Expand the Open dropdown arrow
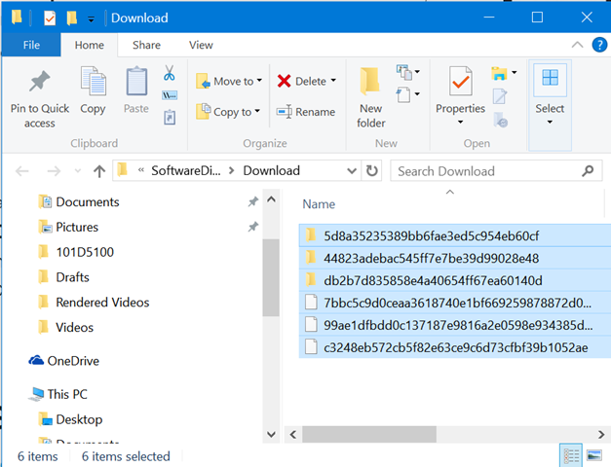611x467 pixels. [x=514, y=72]
